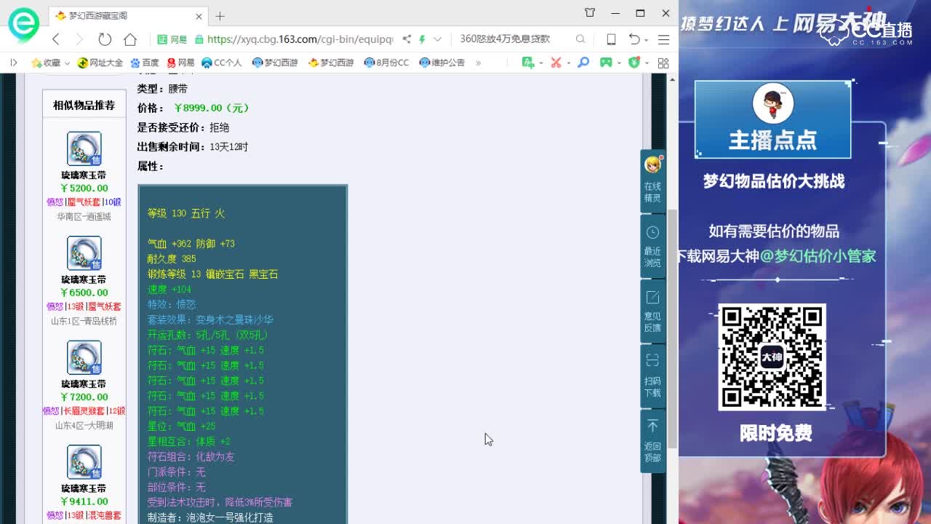
Task: Click 返回顶部 back to top button
Action: (x=652, y=440)
